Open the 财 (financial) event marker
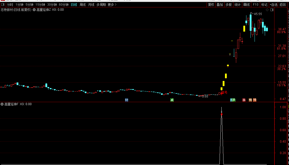Viewport: 289px width, 165px height. (x=127, y=100)
